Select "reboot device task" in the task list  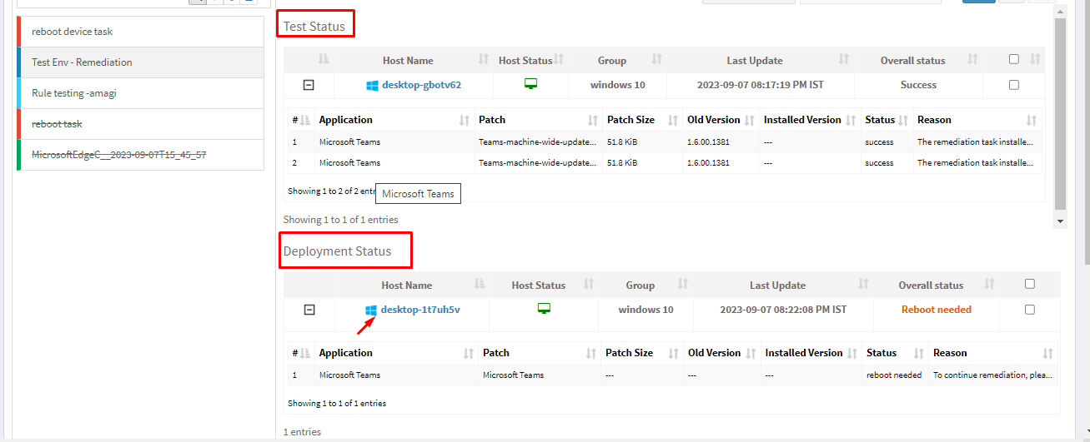72,32
